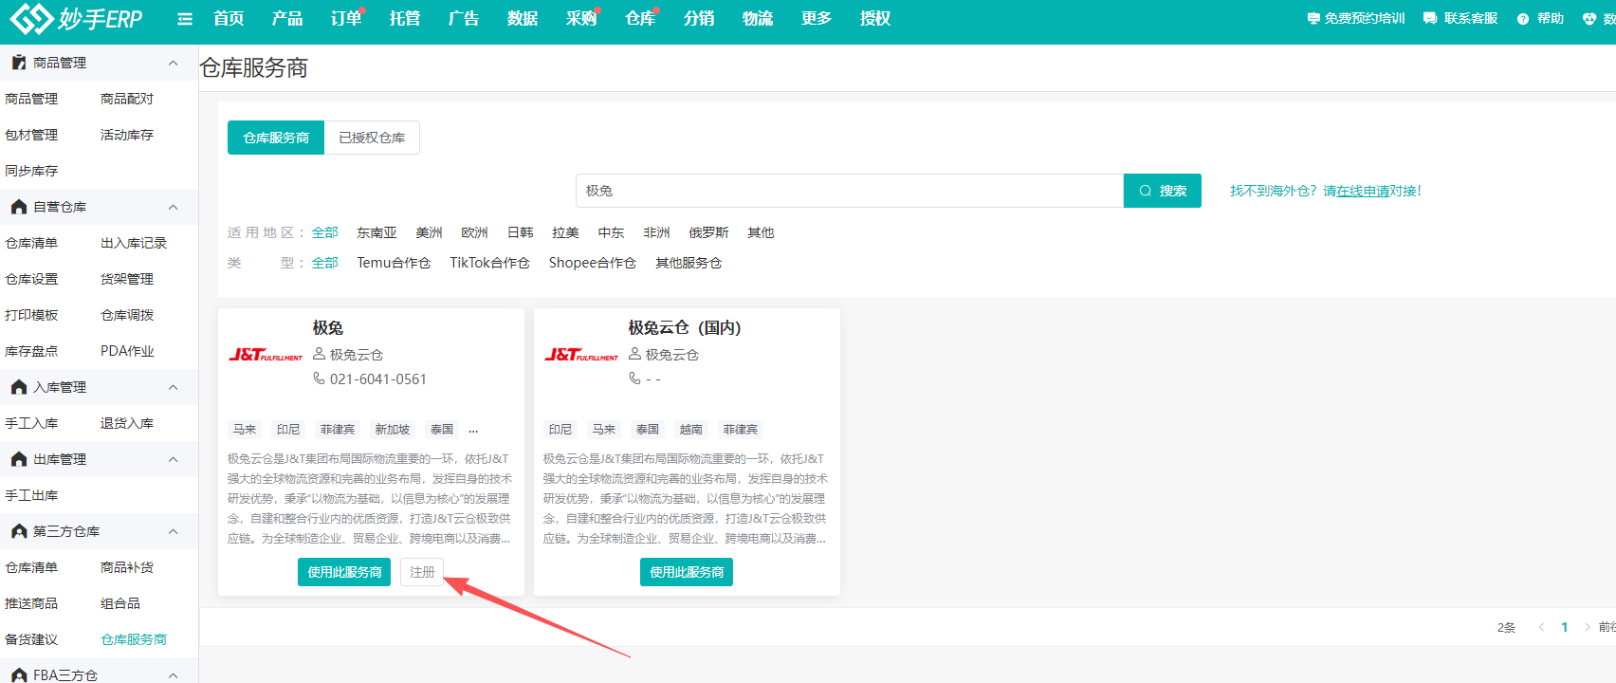The image size is (1616, 683).
Task: Click the 联系客服 chat icon
Action: (1430, 19)
